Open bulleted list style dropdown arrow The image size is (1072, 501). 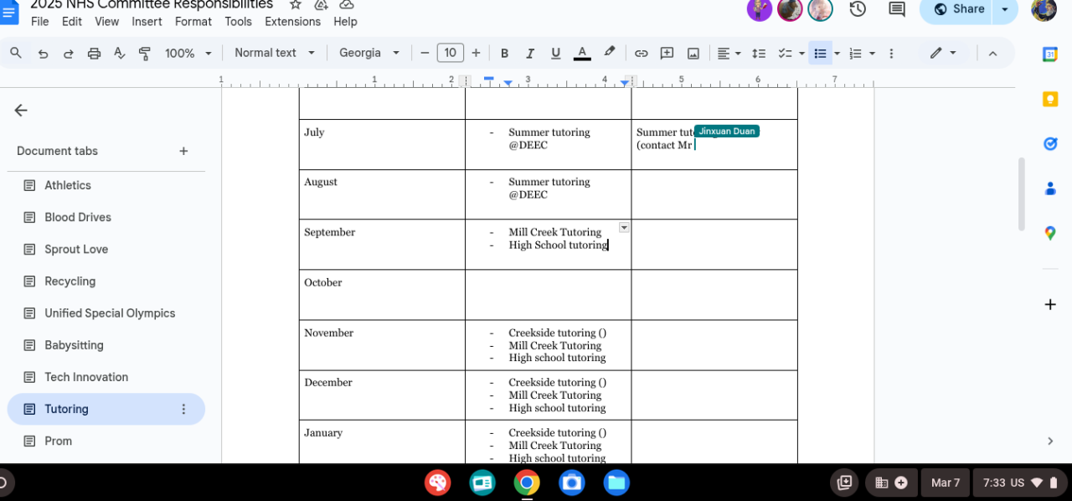pyautogui.click(x=837, y=53)
